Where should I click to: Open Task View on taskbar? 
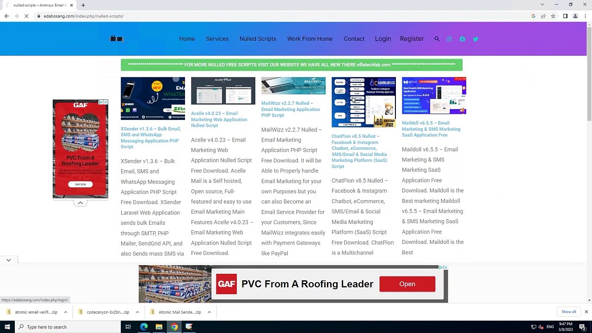pyautogui.click(x=128, y=327)
